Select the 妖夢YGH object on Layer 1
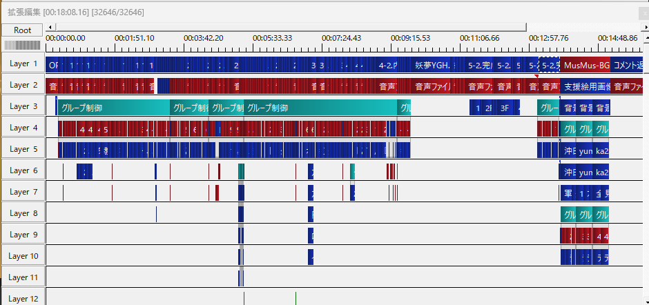Image resolution: width=649 pixels, height=305 pixels. click(x=432, y=65)
